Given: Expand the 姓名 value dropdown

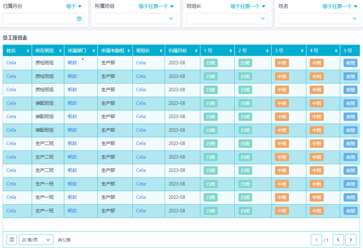Looking at the screenshot, I should [x=355, y=18].
